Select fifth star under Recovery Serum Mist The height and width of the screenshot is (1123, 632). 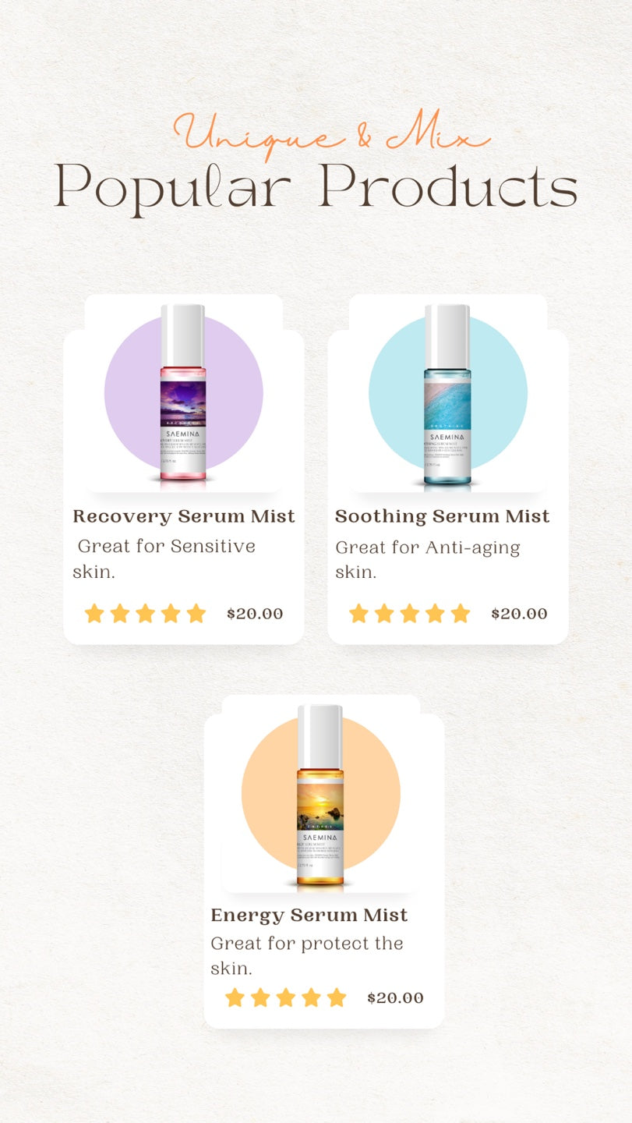coord(196,613)
